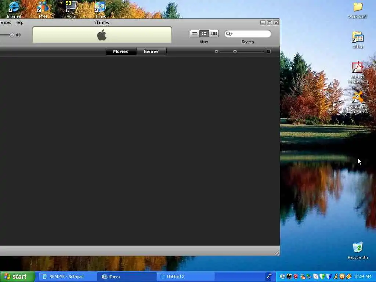This screenshot has width=376, height=282.
Task: Click the taskbar clock showing 10:34 AM
Action: [362, 276]
